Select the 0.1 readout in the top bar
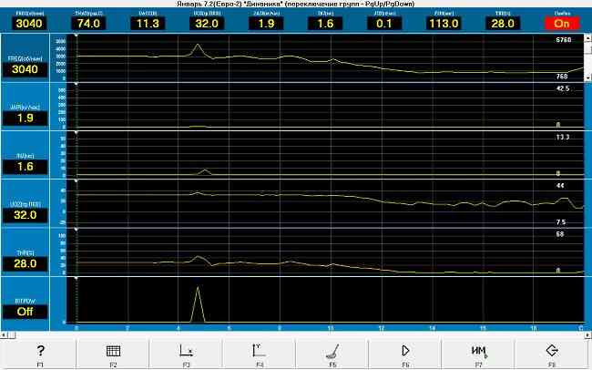Image resolution: width=592 pixels, height=370 pixels. click(x=384, y=24)
